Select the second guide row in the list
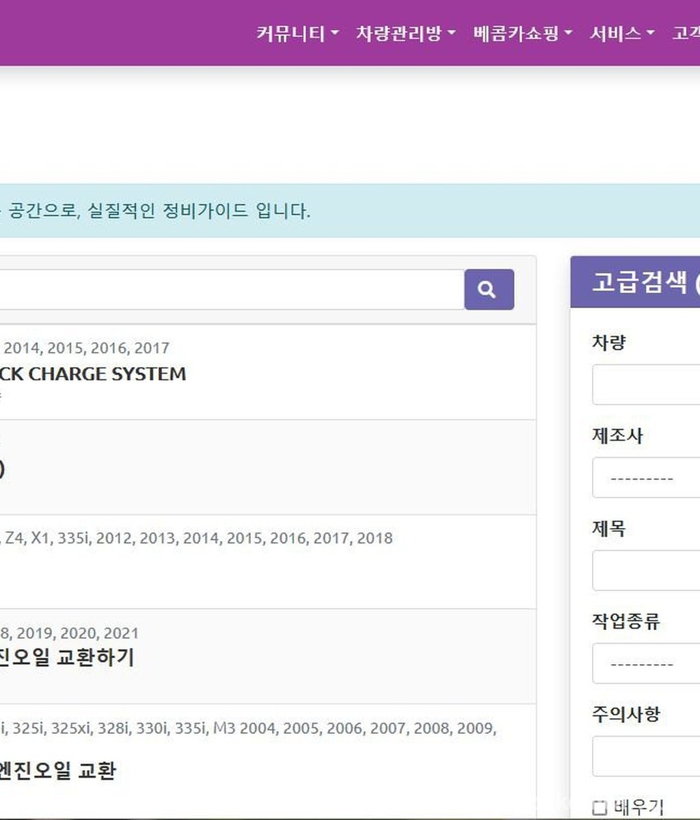700x820 pixels. [x=267, y=467]
